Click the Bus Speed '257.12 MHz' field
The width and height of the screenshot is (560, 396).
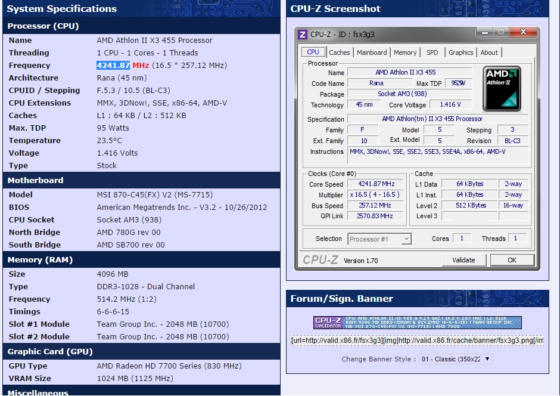pos(376,206)
